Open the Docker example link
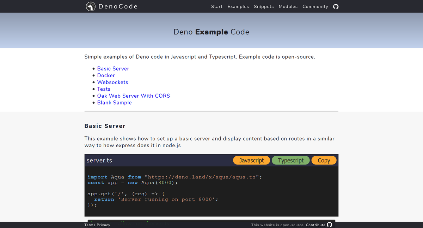This screenshot has width=423, height=228. 106,75
